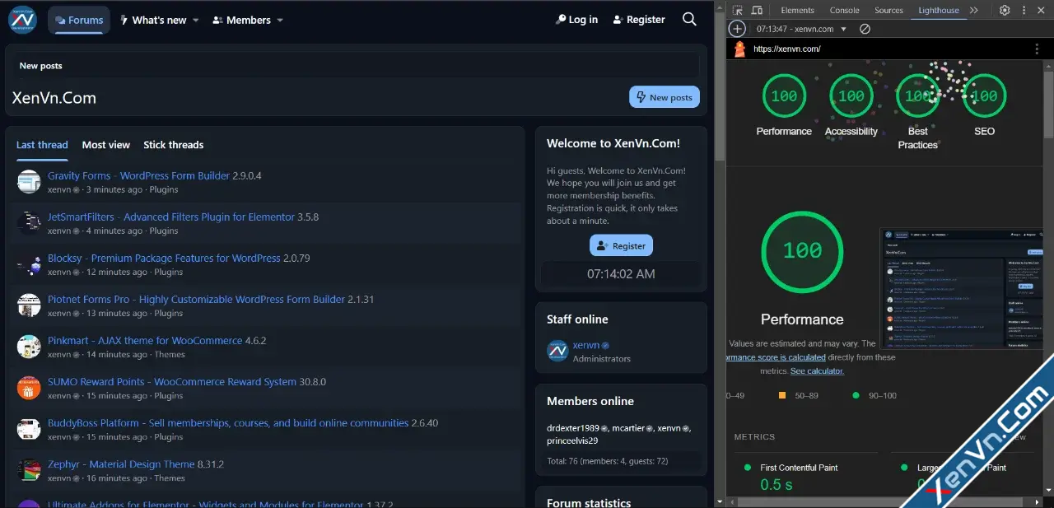Expand the Members dropdown menu
Screen dimensions: 1054x508
(280, 21)
